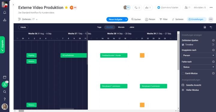Click the Timeline column reorder handle
Screen dimensions: 216x112
[x=213, y=45]
